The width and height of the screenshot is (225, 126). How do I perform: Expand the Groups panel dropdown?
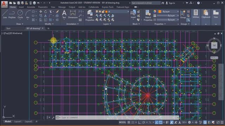pyautogui.click(x=185, y=24)
